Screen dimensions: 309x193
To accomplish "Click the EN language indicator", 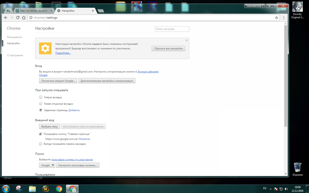I will click(x=264, y=189).
